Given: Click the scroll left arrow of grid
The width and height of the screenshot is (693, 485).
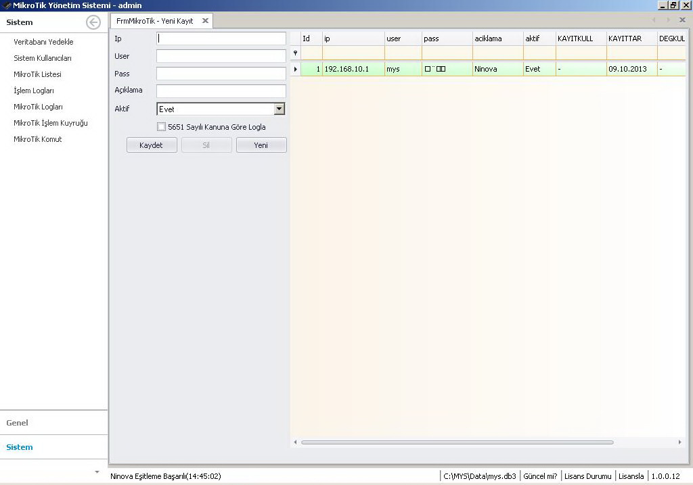Looking at the screenshot, I should click(x=295, y=442).
